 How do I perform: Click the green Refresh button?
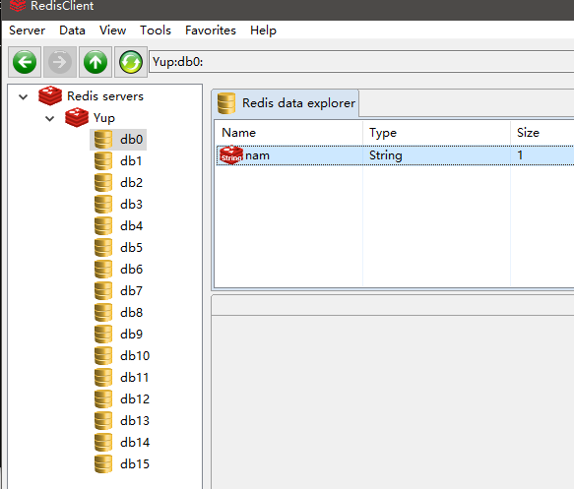(131, 62)
